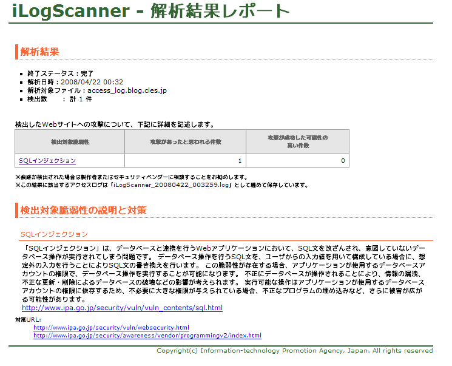The image size is (452, 366).
Task: Click the Copyright footer text
Action: (294, 351)
